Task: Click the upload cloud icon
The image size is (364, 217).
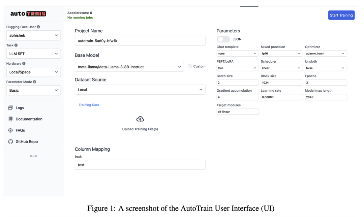Action: (140, 119)
